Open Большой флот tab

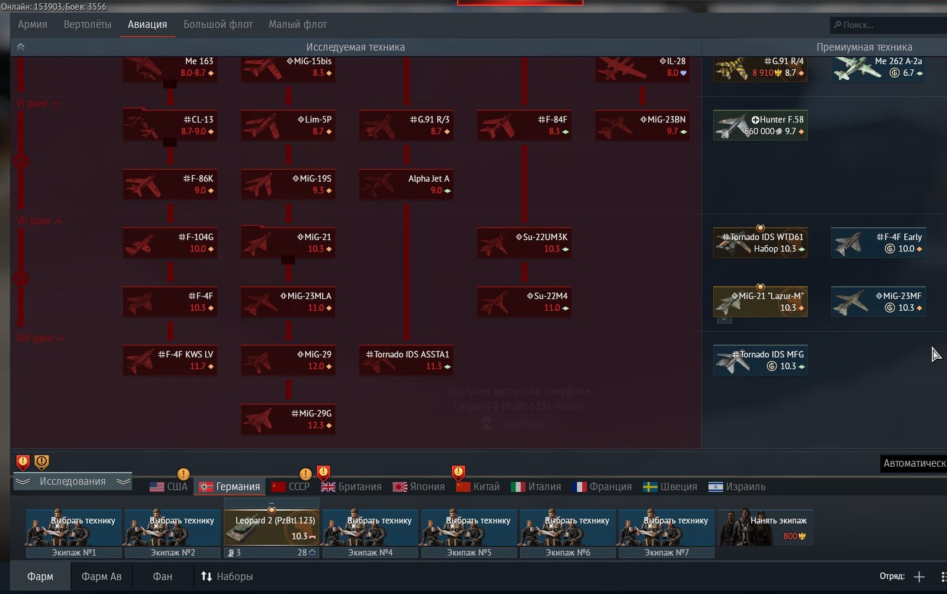click(218, 24)
